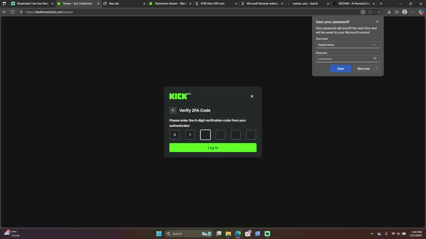
Task: Open the browser profile avatar
Action: [x=405, y=12]
